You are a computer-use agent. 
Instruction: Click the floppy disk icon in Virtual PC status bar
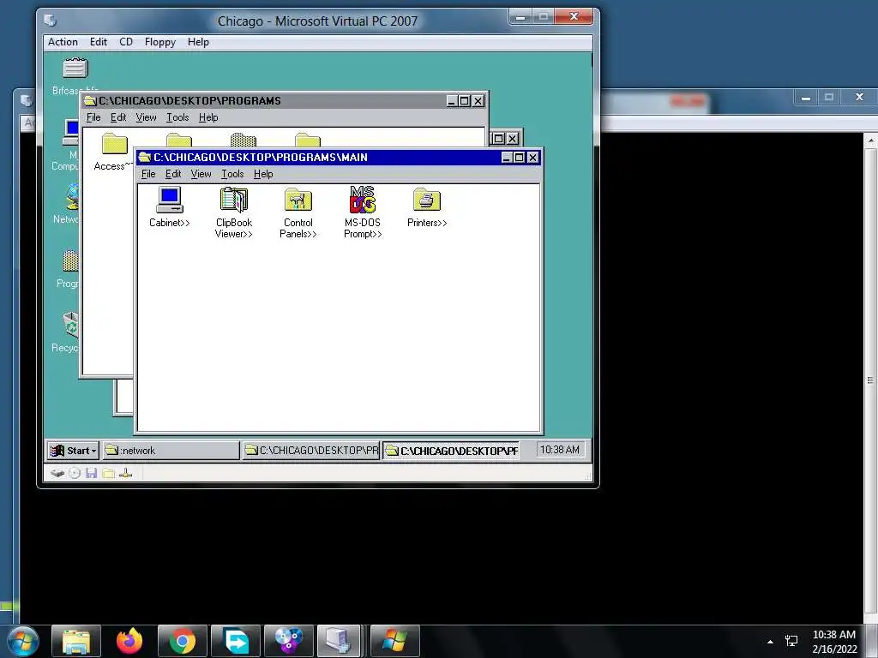coord(91,473)
